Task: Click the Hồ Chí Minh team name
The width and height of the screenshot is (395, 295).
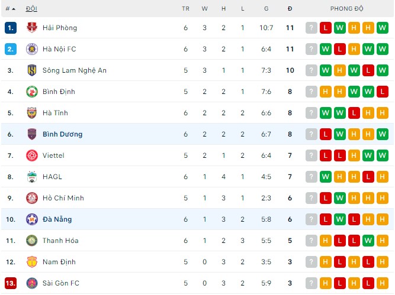Action: [63, 198]
